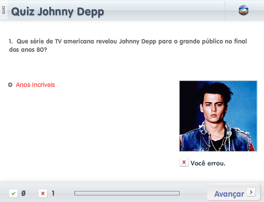264x202 pixels.
Task: Click the quiz progress bar
Action: 127,193
